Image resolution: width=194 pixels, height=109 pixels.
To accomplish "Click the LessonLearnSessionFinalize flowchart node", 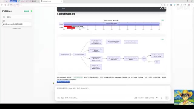I will [96, 50].
